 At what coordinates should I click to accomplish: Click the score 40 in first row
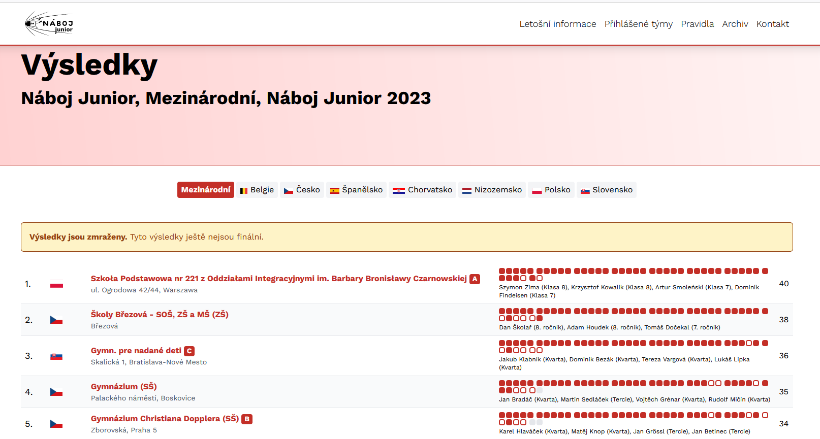(783, 284)
